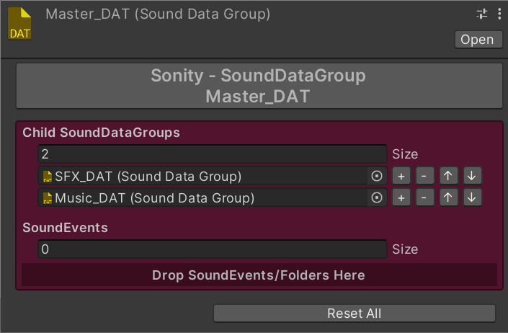508x333 pixels.
Task: Move SFX_DAT up in the list
Action: tap(449, 176)
